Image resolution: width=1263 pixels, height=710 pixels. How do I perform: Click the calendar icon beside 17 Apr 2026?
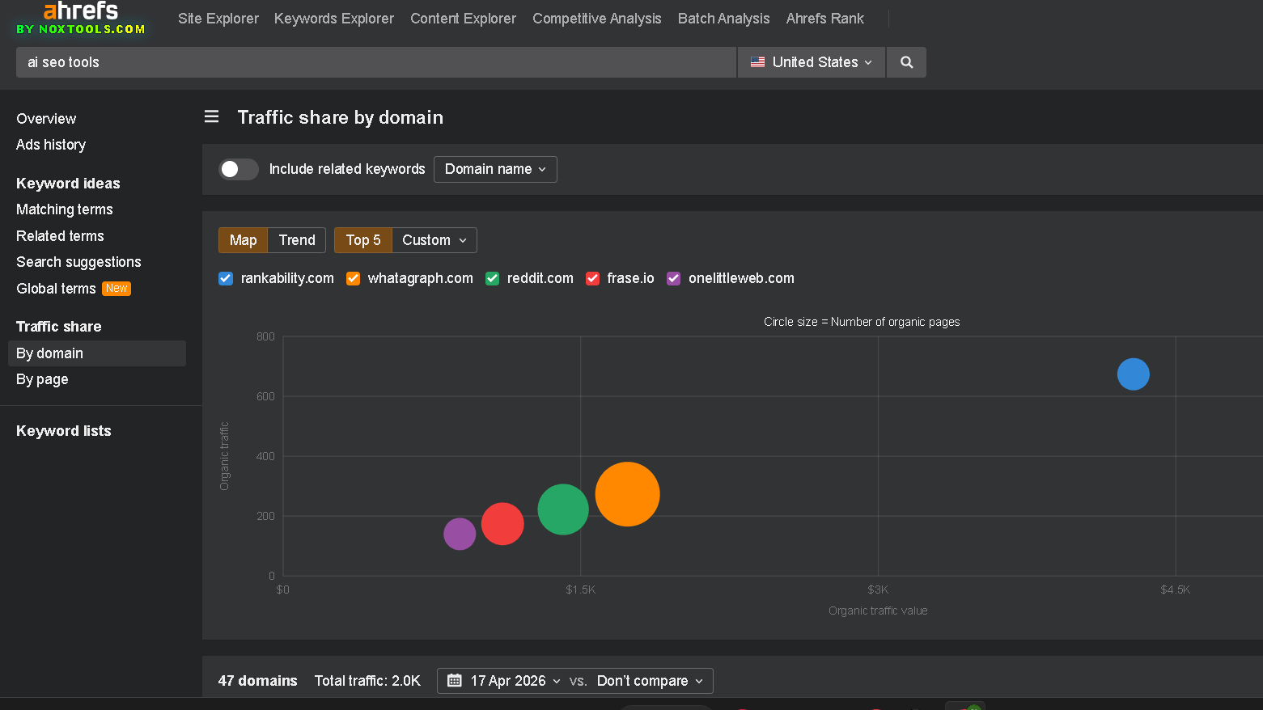(x=455, y=681)
